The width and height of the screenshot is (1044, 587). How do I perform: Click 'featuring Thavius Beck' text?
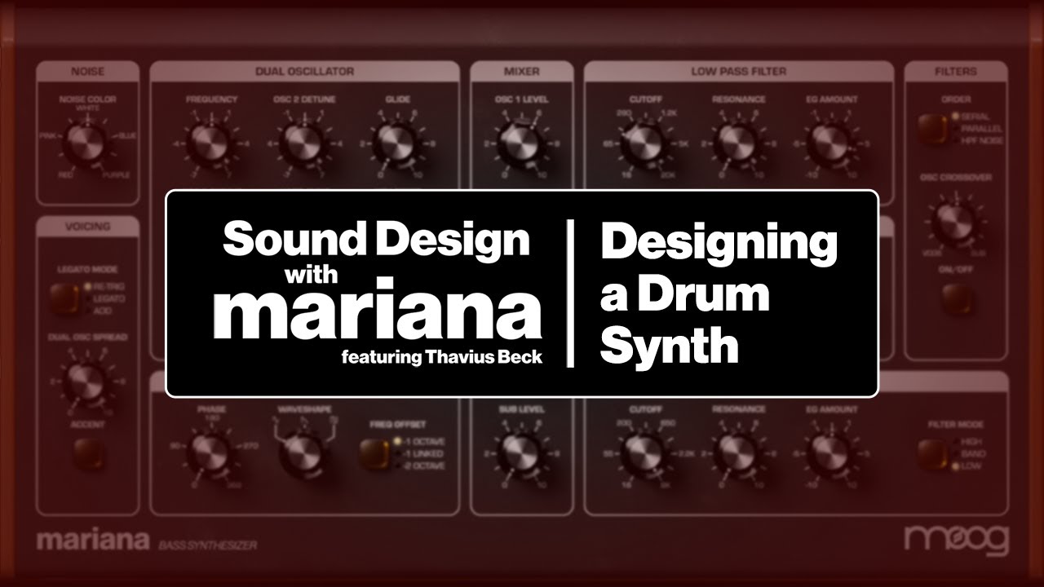pyautogui.click(x=442, y=357)
